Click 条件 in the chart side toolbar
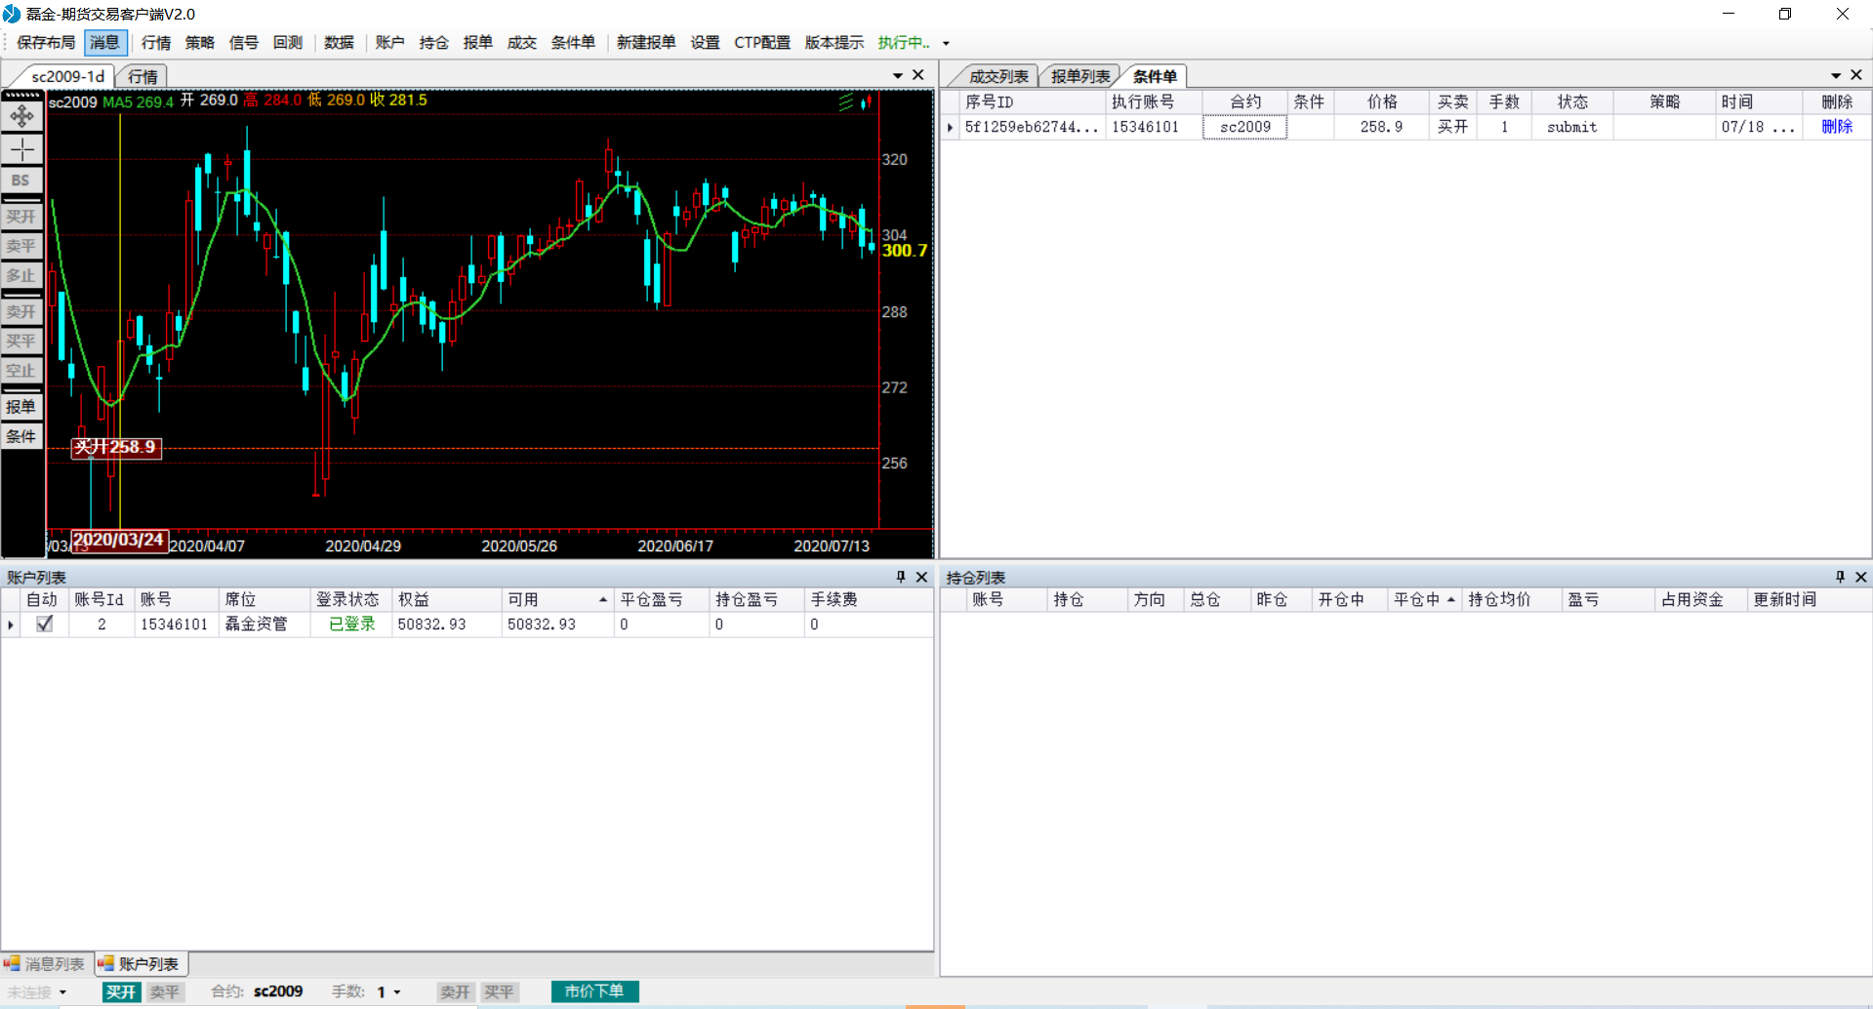The width and height of the screenshot is (1873, 1009). point(21,436)
